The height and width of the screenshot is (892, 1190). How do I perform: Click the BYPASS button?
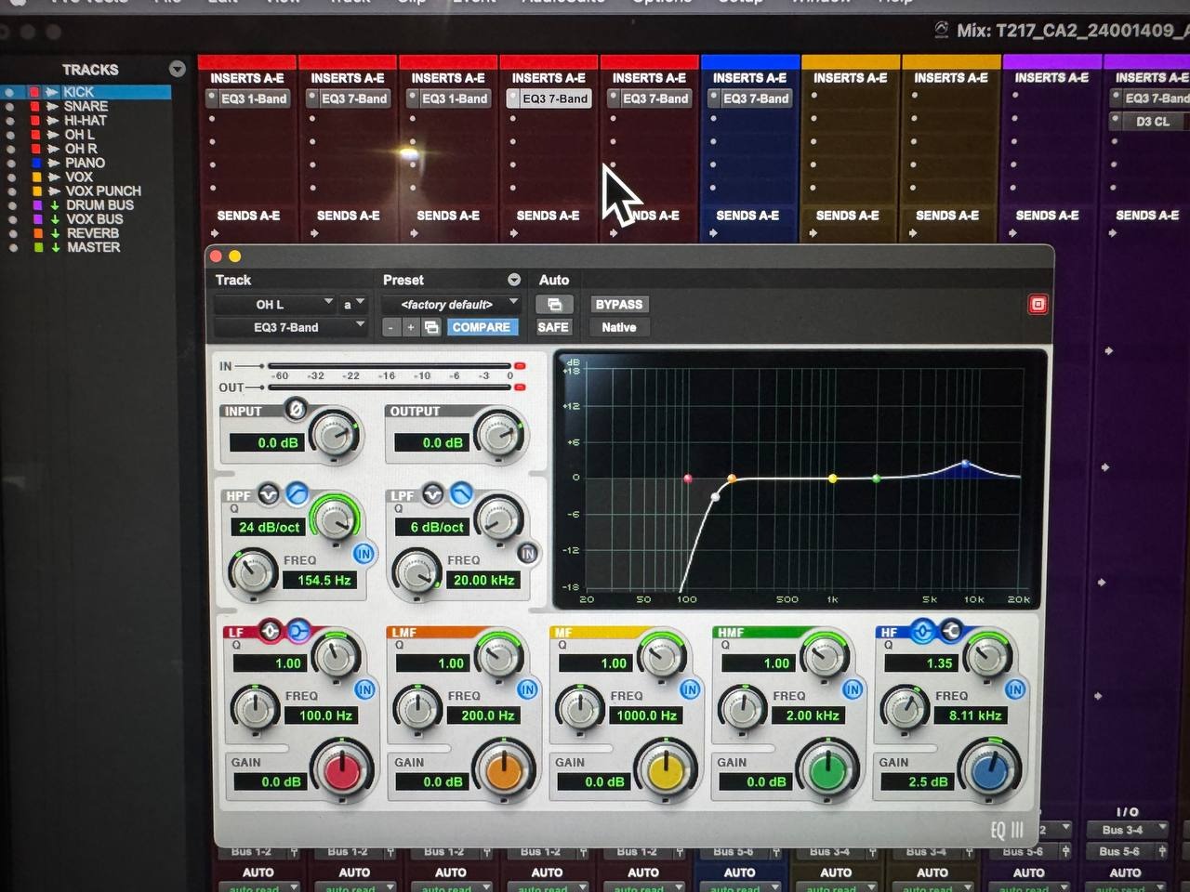coord(618,305)
